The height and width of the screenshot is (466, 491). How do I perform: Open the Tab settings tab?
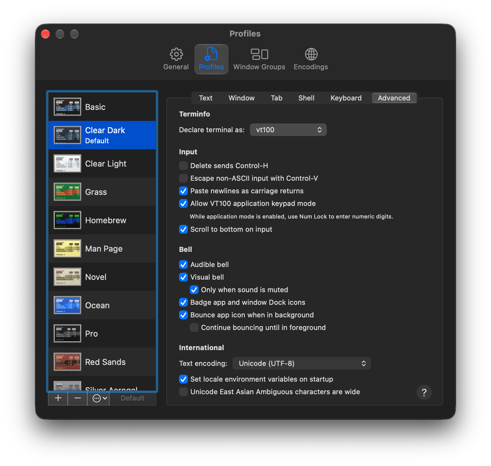(276, 98)
